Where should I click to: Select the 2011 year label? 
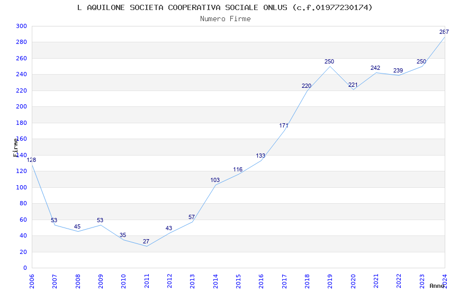tap(146, 281)
